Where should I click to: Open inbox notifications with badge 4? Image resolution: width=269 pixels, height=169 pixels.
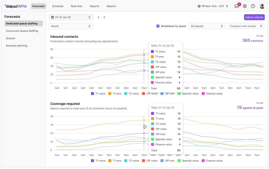tap(237, 6)
